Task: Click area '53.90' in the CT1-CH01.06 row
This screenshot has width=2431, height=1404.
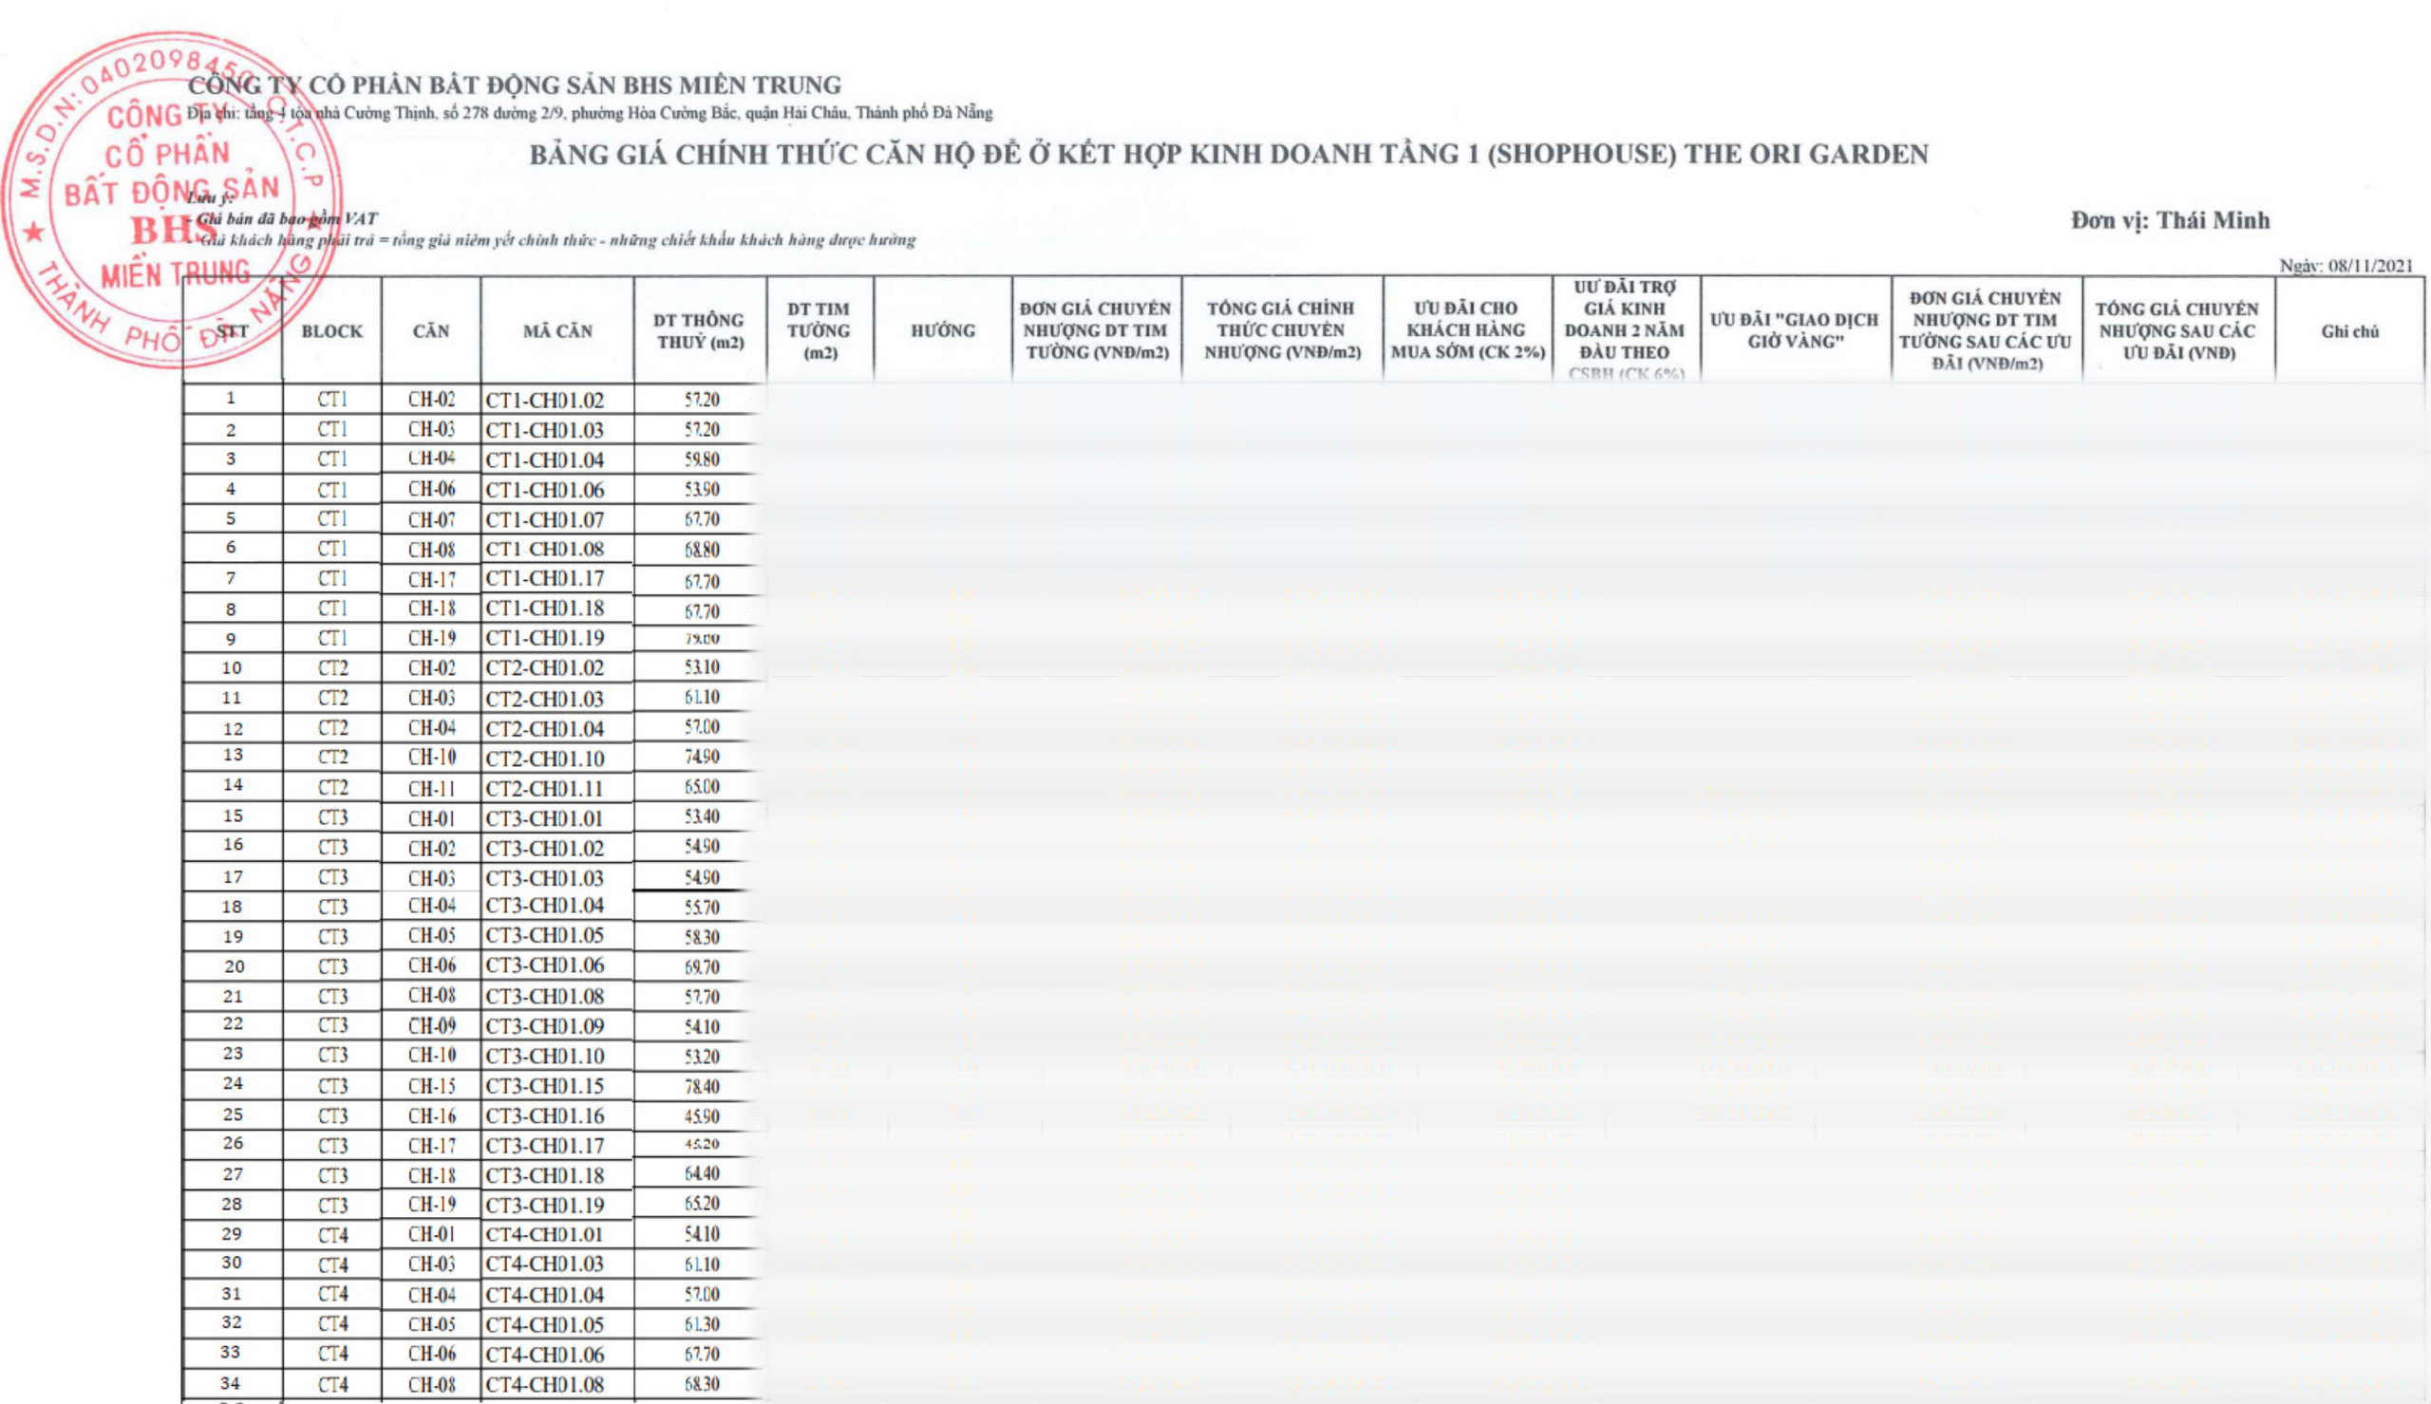Action: (702, 490)
